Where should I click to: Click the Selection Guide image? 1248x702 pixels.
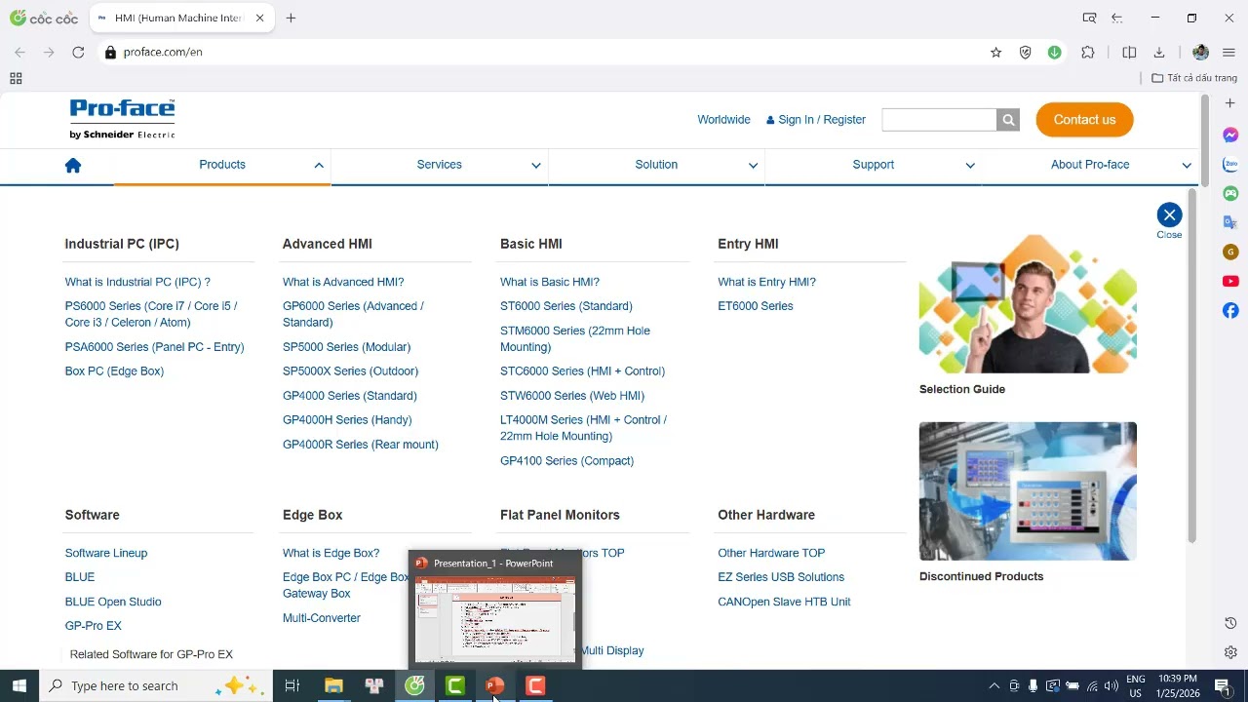pos(1028,304)
